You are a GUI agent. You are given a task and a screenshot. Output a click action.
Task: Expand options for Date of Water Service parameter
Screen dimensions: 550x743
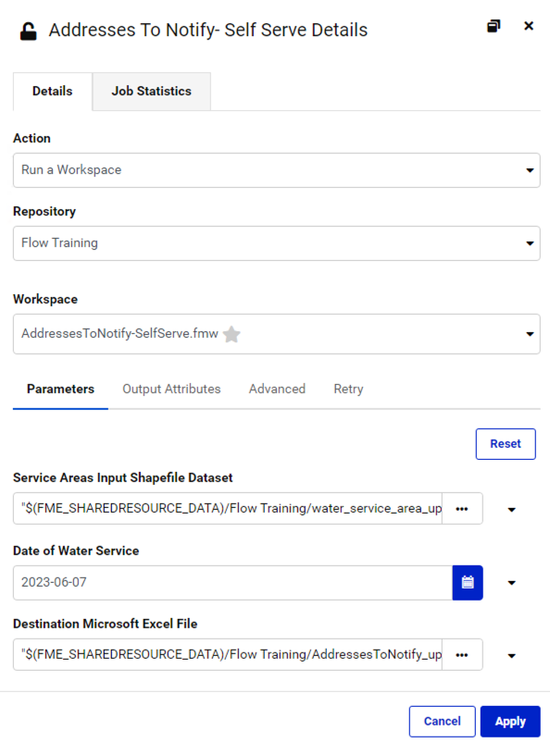(x=511, y=582)
